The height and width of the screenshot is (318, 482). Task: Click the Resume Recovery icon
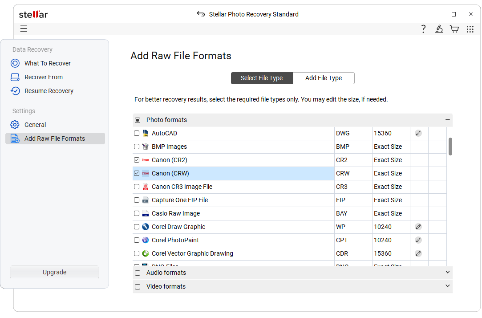coord(15,91)
